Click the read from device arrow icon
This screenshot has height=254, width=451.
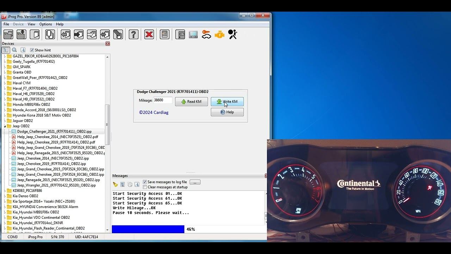66,34
